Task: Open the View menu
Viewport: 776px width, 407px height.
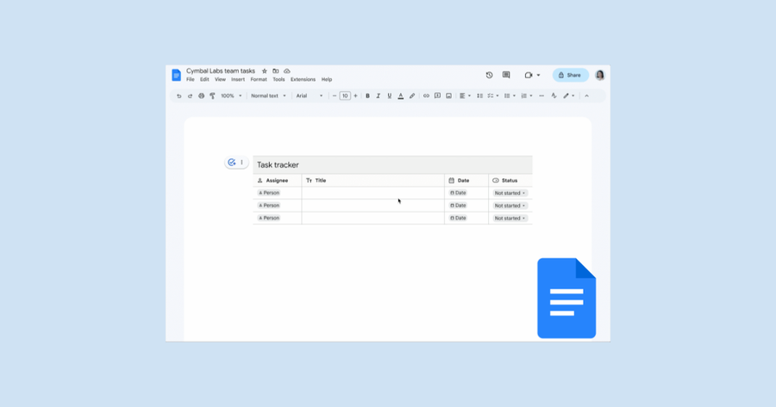Action: point(220,79)
